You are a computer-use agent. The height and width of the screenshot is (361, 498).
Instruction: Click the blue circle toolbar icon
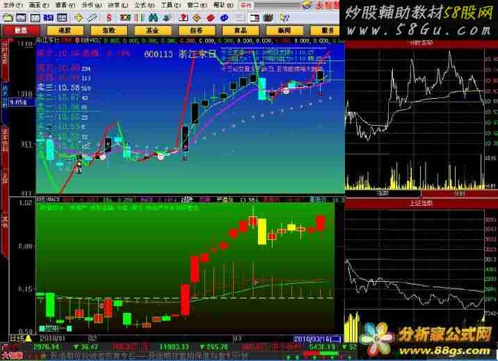coord(224,18)
